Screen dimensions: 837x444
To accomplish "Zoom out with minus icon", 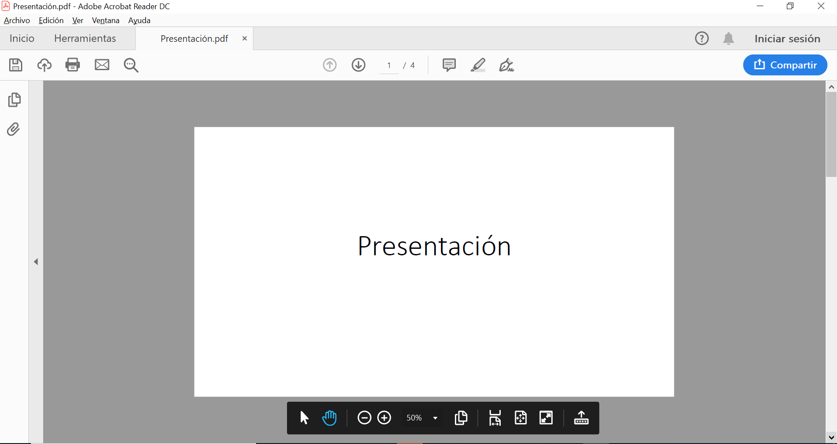I will click(364, 418).
